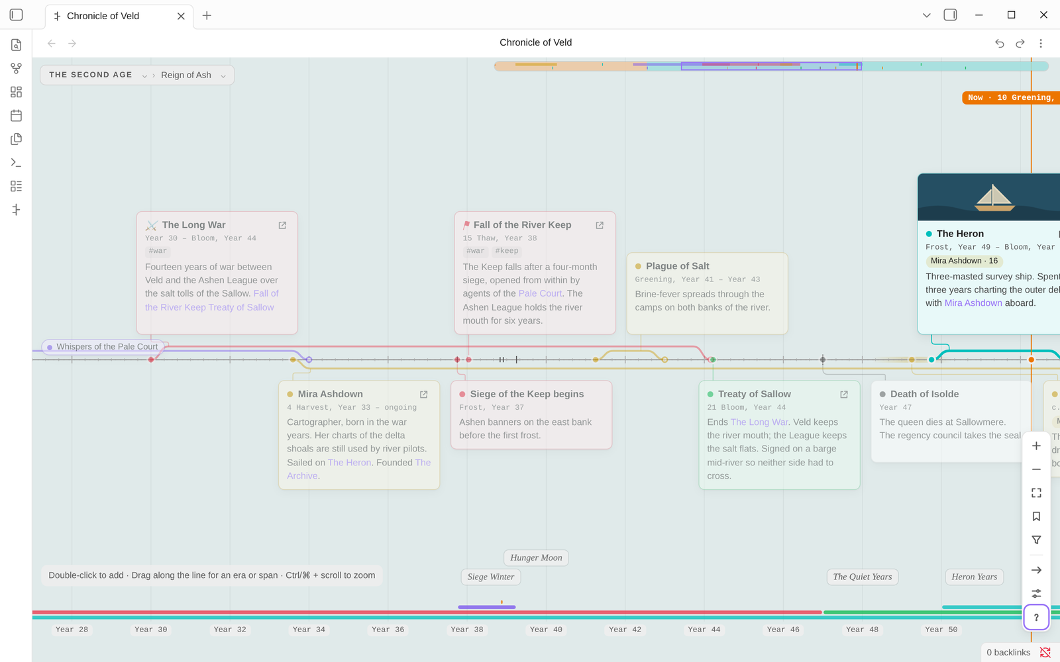This screenshot has height=662, width=1060.
Task: Open Treaty of Sallow note external icon
Action: click(844, 395)
